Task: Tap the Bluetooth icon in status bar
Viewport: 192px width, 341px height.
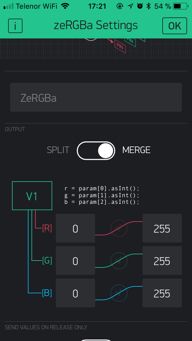Action: click(x=148, y=6)
